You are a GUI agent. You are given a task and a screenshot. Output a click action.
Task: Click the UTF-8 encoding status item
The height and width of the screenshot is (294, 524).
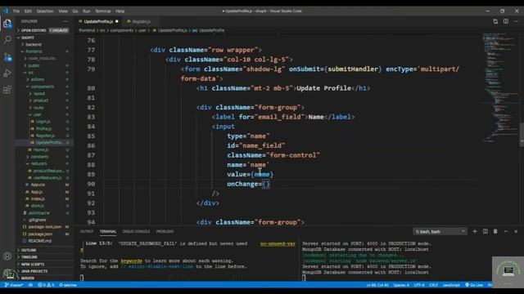pyautogui.click(x=418, y=285)
